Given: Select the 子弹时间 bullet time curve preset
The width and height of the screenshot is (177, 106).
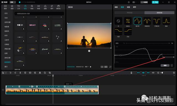Looking at the screenshot, I should point(157,21).
